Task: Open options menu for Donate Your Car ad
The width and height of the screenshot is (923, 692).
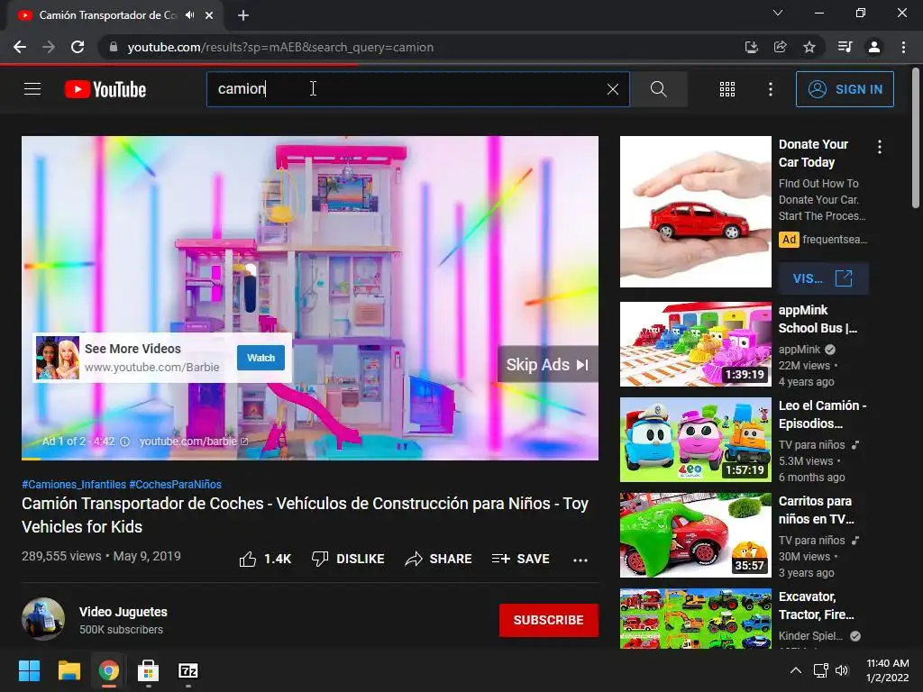Action: click(x=880, y=147)
